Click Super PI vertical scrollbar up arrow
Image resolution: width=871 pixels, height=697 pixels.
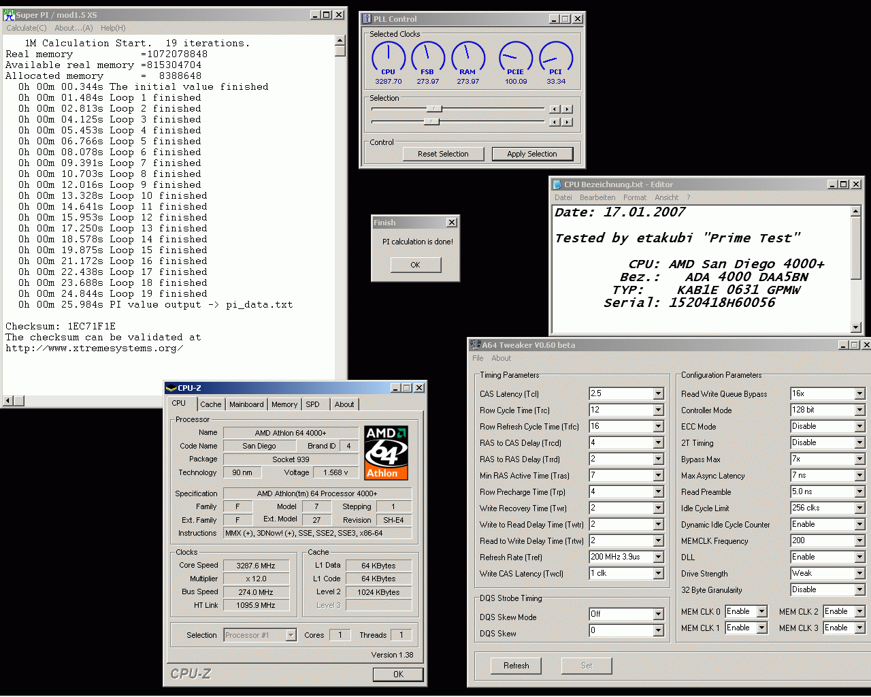point(340,40)
